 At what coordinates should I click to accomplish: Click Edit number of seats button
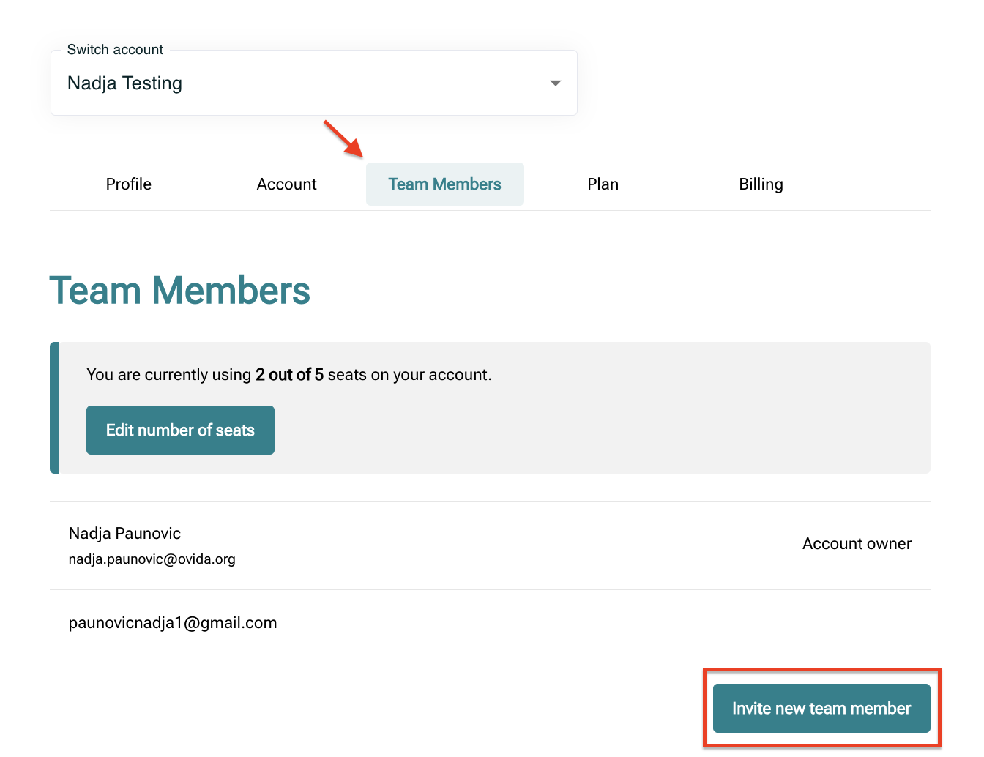(x=180, y=430)
